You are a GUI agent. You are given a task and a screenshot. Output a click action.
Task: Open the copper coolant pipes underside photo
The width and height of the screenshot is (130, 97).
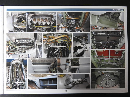point(73,22)
